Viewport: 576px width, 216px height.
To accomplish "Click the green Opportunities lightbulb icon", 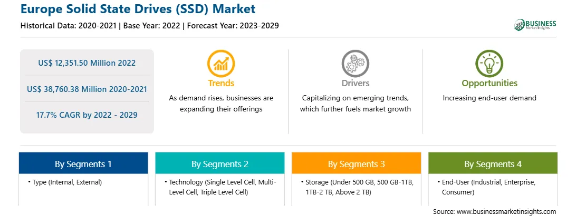I will (489, 64).
